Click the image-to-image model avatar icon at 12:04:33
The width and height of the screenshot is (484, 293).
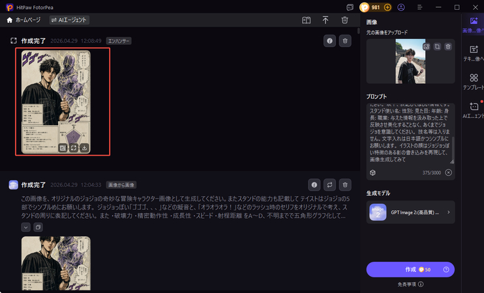(13, 185)
